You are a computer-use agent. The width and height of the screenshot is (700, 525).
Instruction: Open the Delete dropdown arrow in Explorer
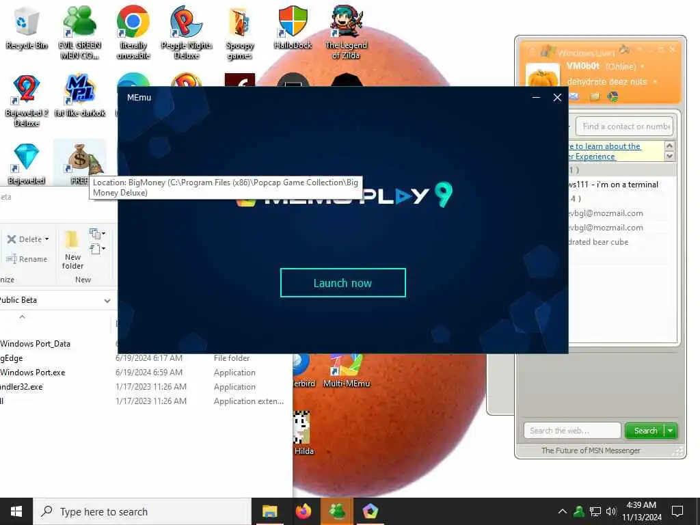[x=47, y=239]
